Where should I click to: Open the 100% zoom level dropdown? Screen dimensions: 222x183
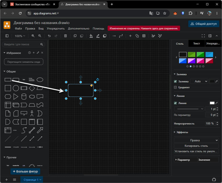point(20,36)
